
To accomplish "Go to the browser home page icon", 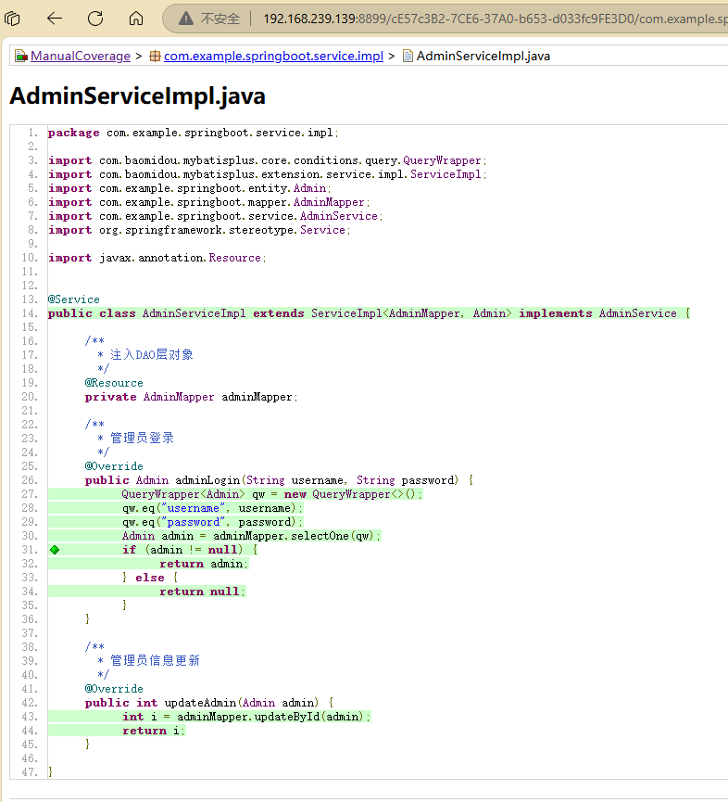I will tap(136, 19).
